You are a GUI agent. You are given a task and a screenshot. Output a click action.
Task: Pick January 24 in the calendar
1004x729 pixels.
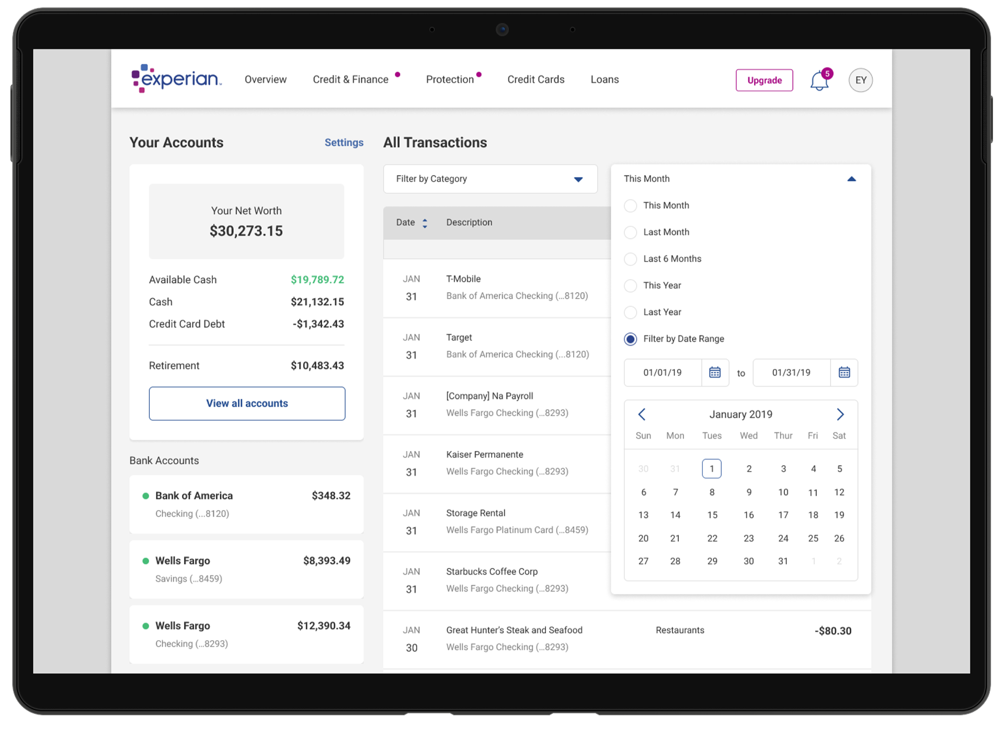click(x=783, y=538)
